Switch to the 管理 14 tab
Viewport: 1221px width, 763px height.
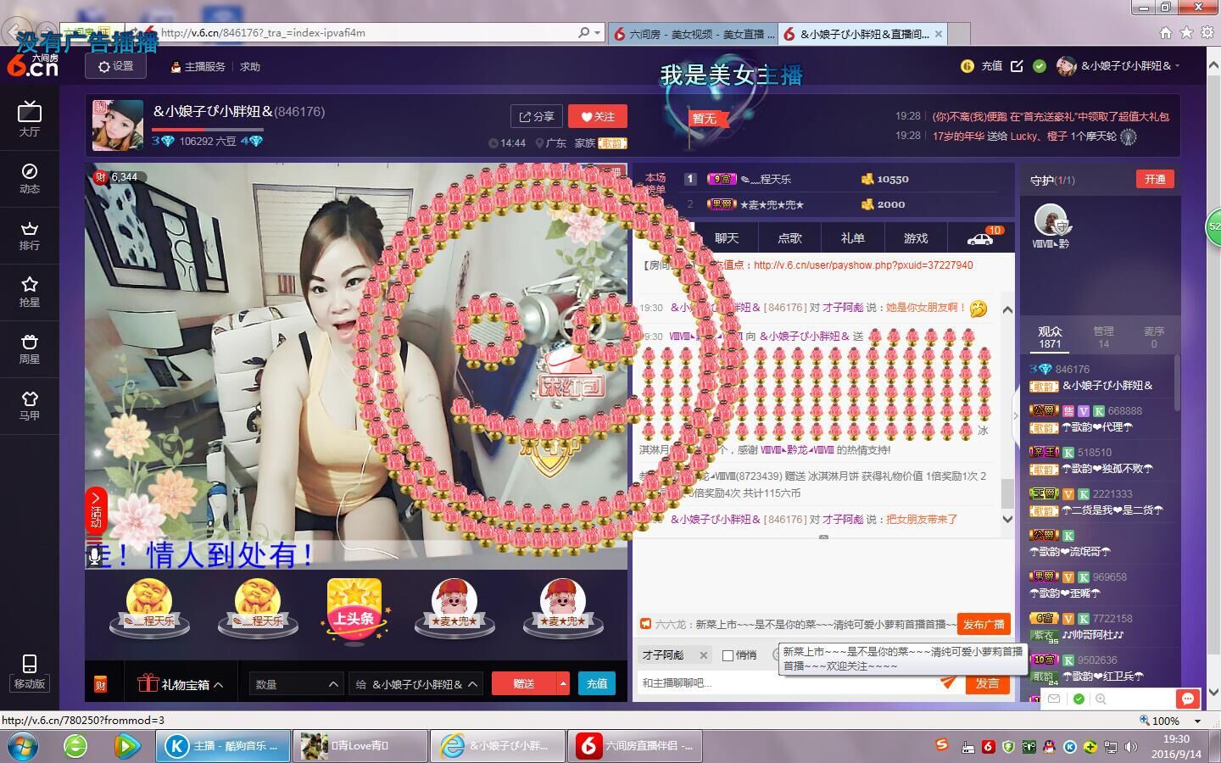pos(1103,337)
